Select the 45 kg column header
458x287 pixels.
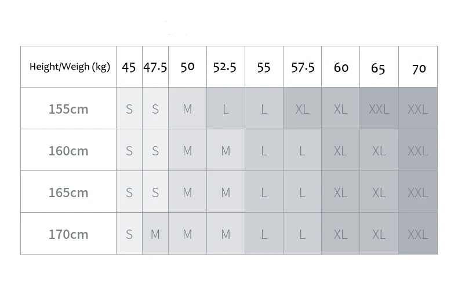pyautogui.click(x=129, y=67)
